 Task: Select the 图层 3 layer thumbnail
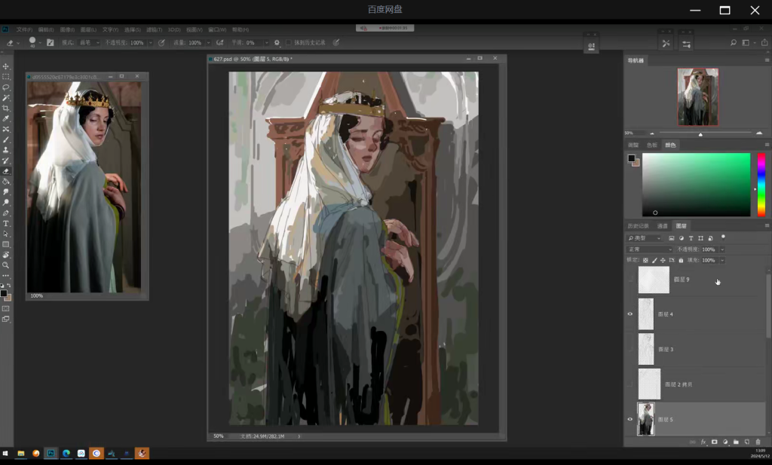646,349
